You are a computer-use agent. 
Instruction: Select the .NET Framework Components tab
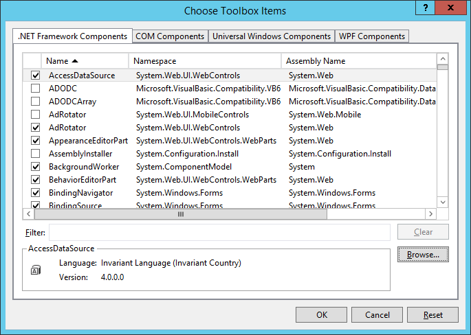(72, 36)
